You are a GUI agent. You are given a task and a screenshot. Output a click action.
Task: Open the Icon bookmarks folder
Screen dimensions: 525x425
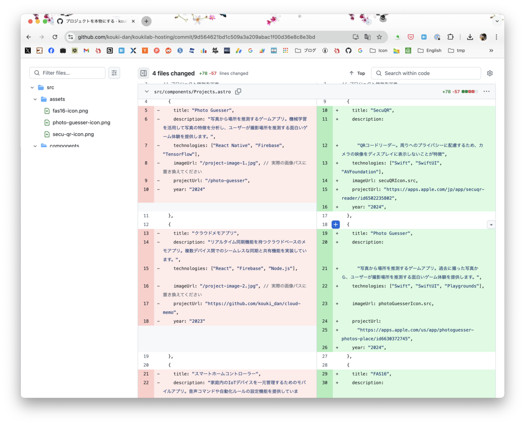[378, 51]
